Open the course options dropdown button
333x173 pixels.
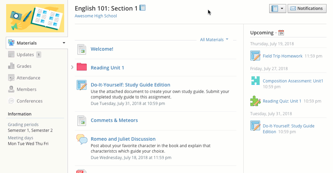(x=277, y=8)
